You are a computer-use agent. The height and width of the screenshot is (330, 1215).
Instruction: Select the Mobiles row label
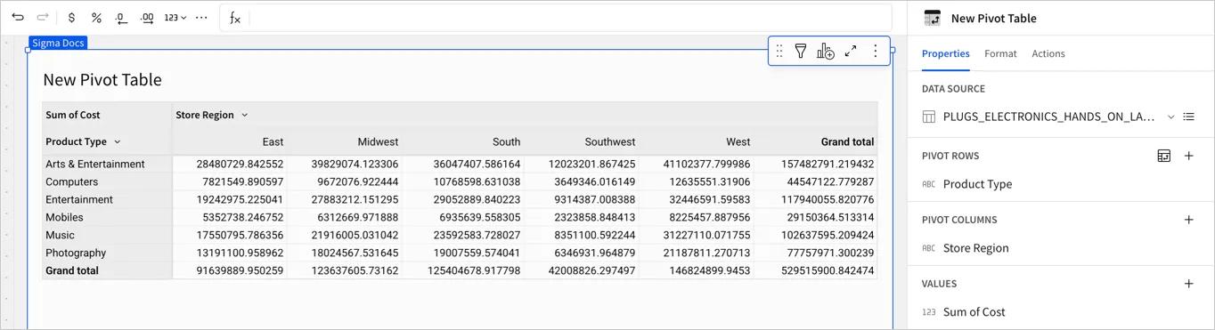click(x=107, y=217)
